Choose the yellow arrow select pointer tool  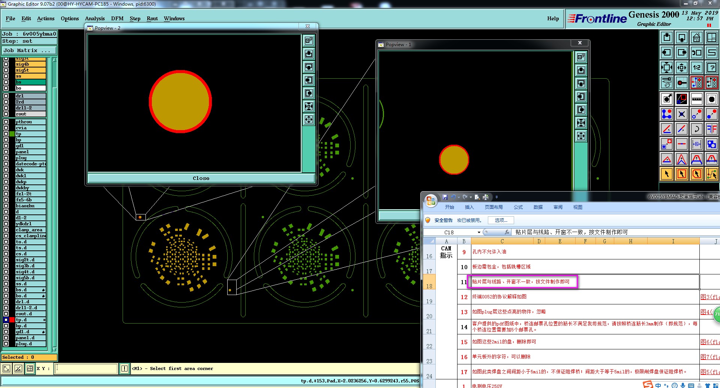click(x=666, y=174)
